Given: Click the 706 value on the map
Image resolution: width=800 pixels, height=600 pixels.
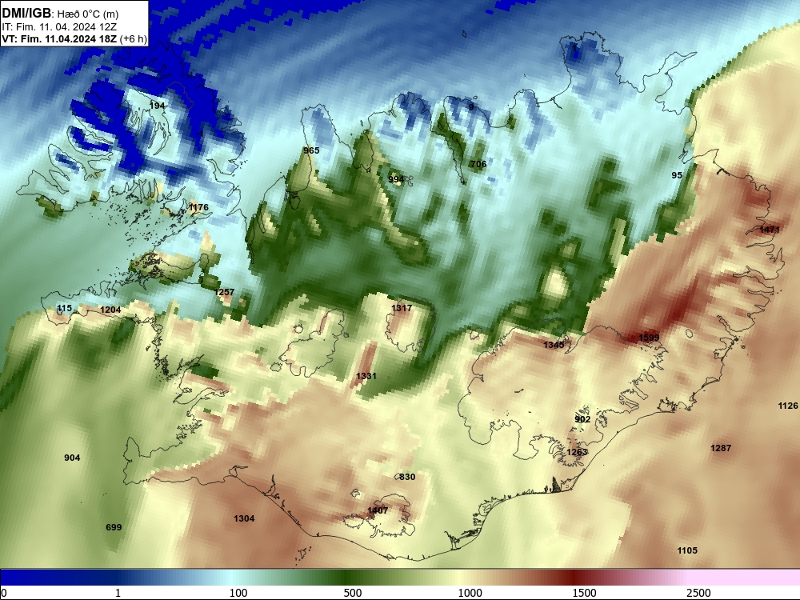Looking at the screenshot, I should click(478, 164).
